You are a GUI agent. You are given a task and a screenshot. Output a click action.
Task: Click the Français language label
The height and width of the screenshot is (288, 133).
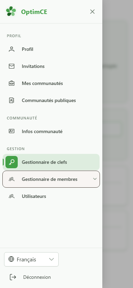[x=26, y=260]
